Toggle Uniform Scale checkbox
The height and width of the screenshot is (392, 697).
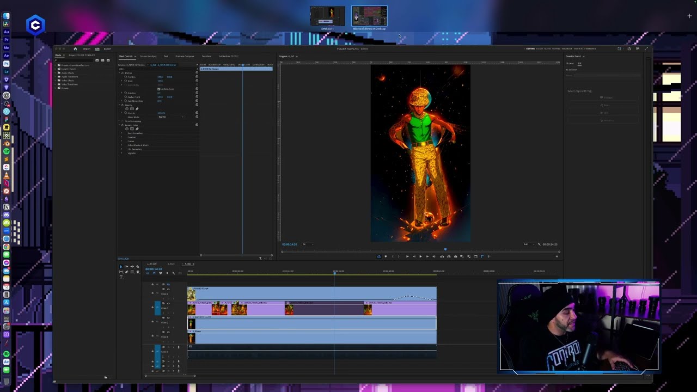click(x=158, y=89)
